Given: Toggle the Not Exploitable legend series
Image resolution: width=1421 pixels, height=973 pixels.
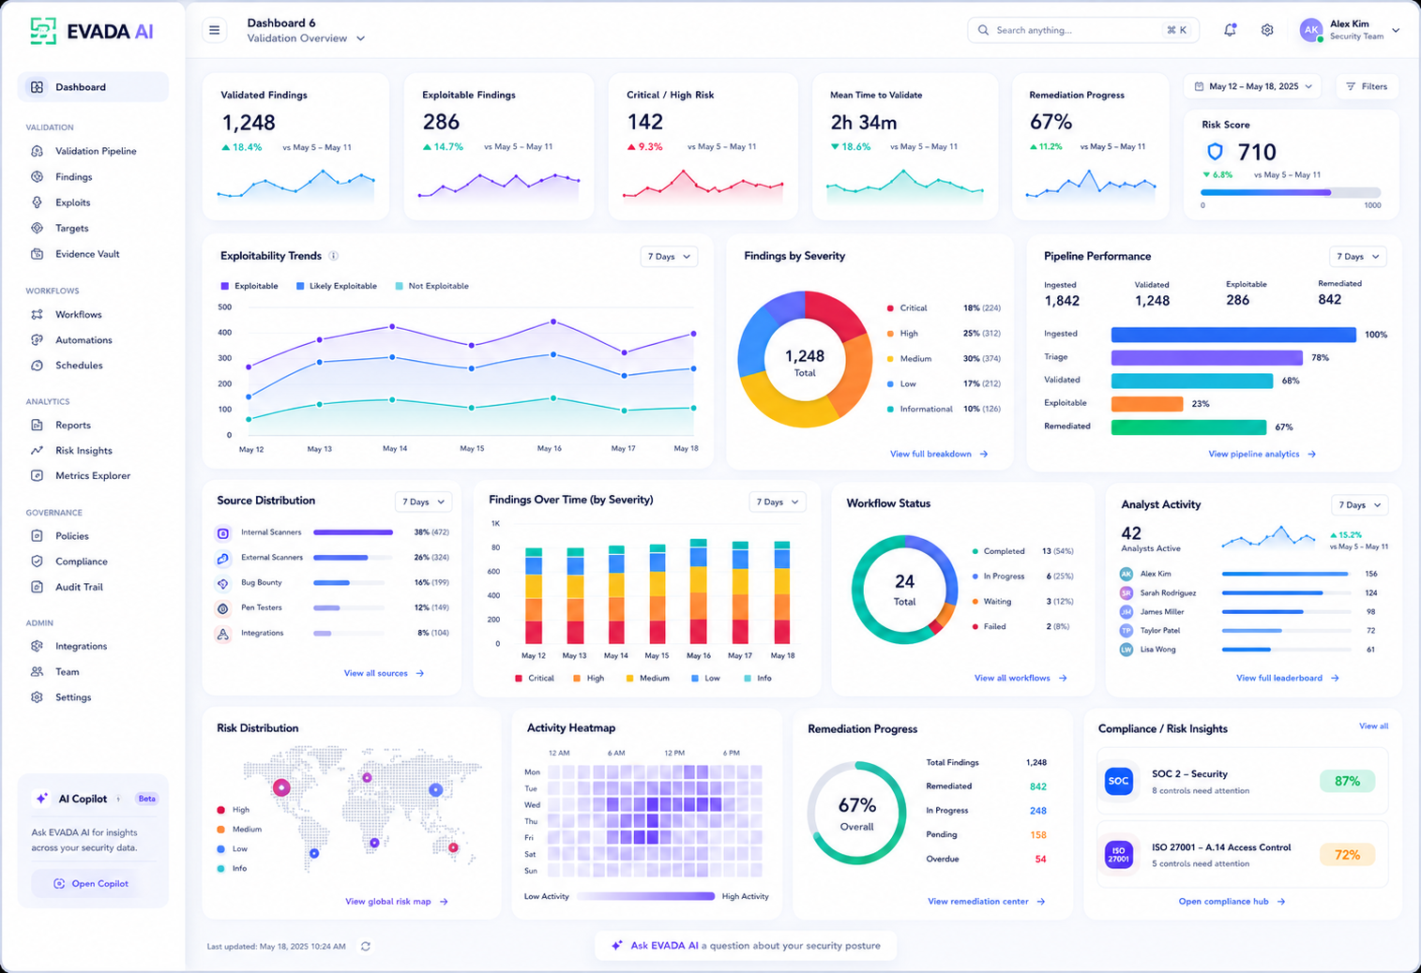Looking at the screenshot, I should pos(432,286).
